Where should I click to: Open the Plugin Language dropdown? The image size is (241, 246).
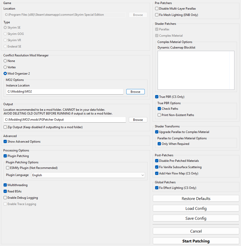tap(88, 175)
